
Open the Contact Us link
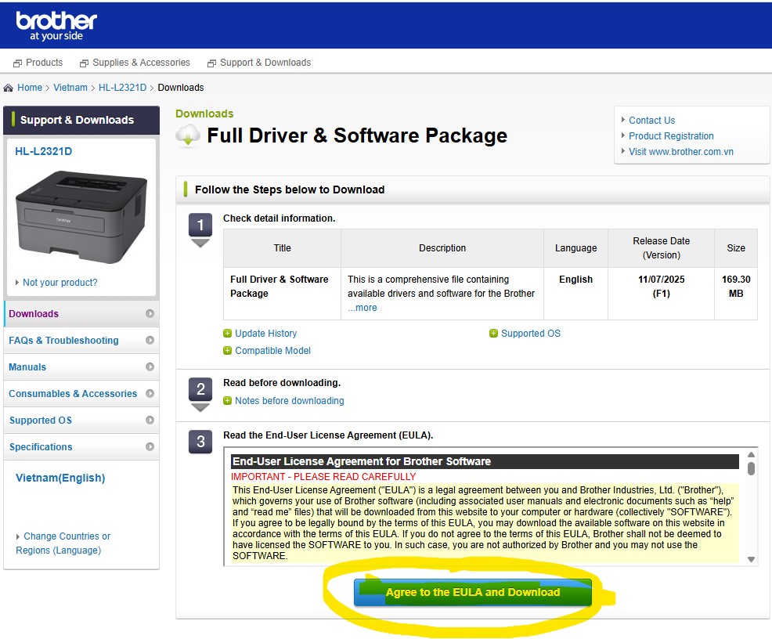click(651, 121)
